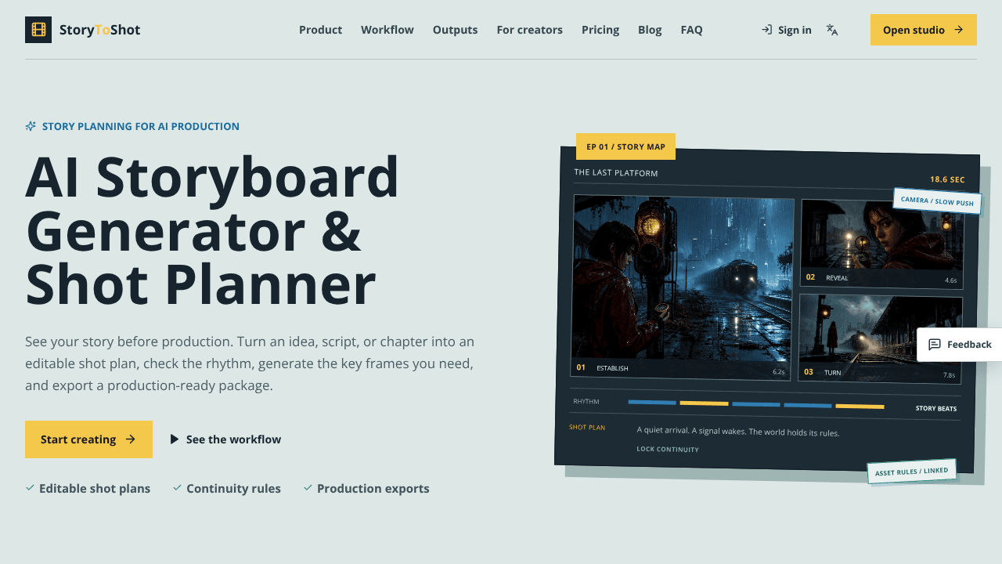Click the 18.6 SEC duration text

click(x=947, y=179)
